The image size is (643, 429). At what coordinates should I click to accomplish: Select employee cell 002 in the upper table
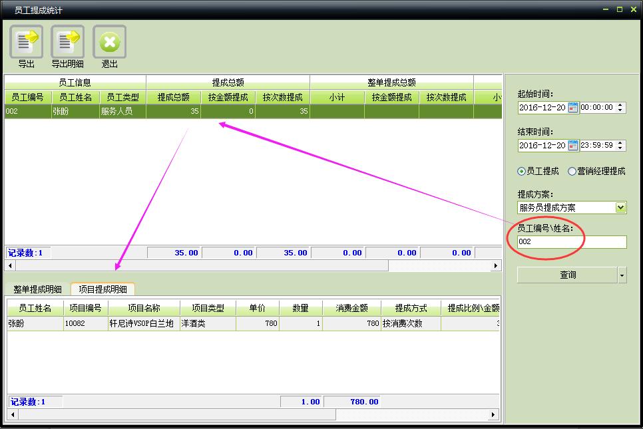[28, 111]
